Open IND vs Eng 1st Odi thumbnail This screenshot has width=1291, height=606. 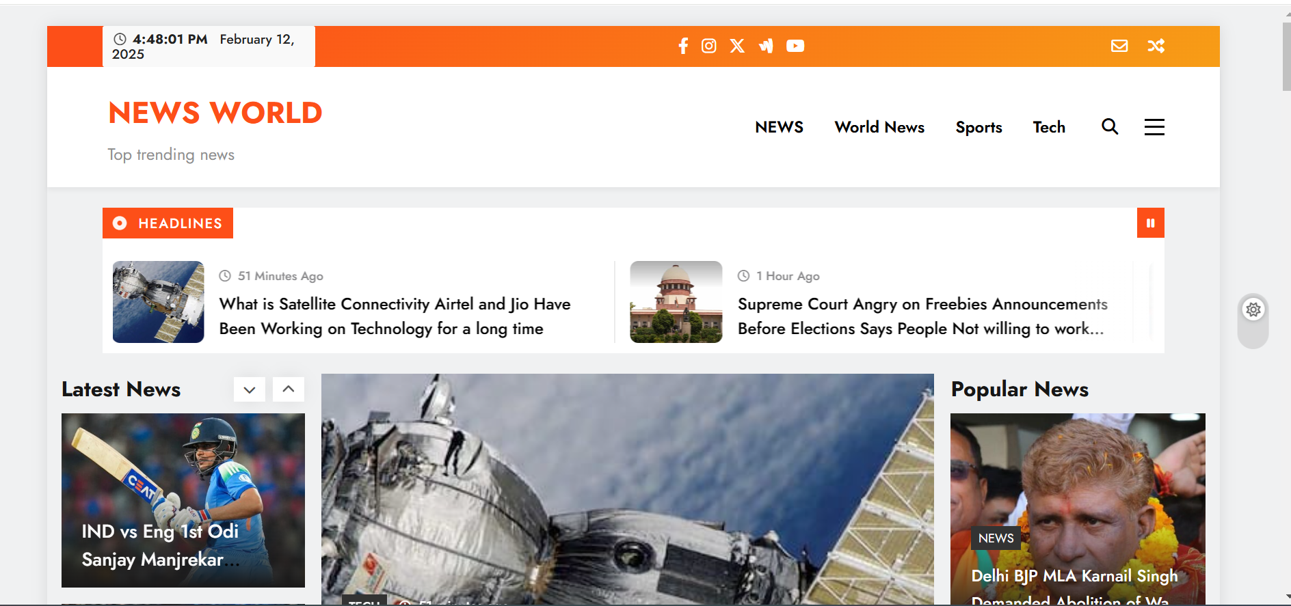[183, 499]
